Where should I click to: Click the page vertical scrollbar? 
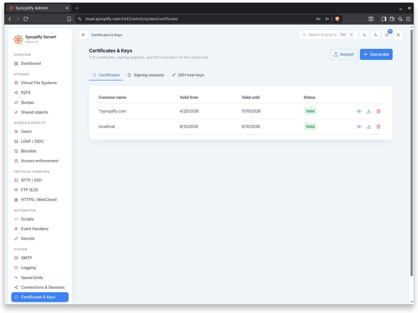[412, 153]
